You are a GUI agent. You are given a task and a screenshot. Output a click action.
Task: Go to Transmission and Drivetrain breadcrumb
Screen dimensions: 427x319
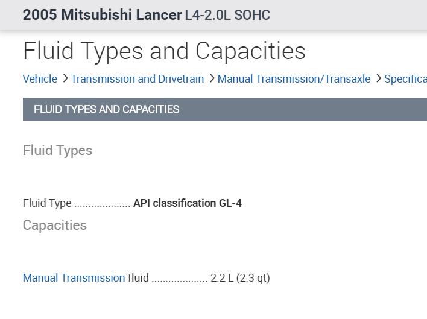(138, 79)
